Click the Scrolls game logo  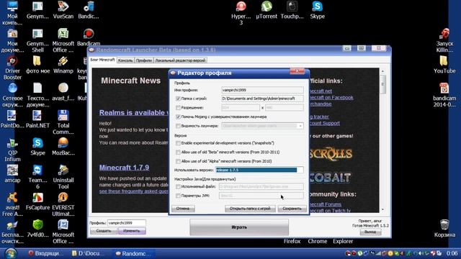click(331, 154)
